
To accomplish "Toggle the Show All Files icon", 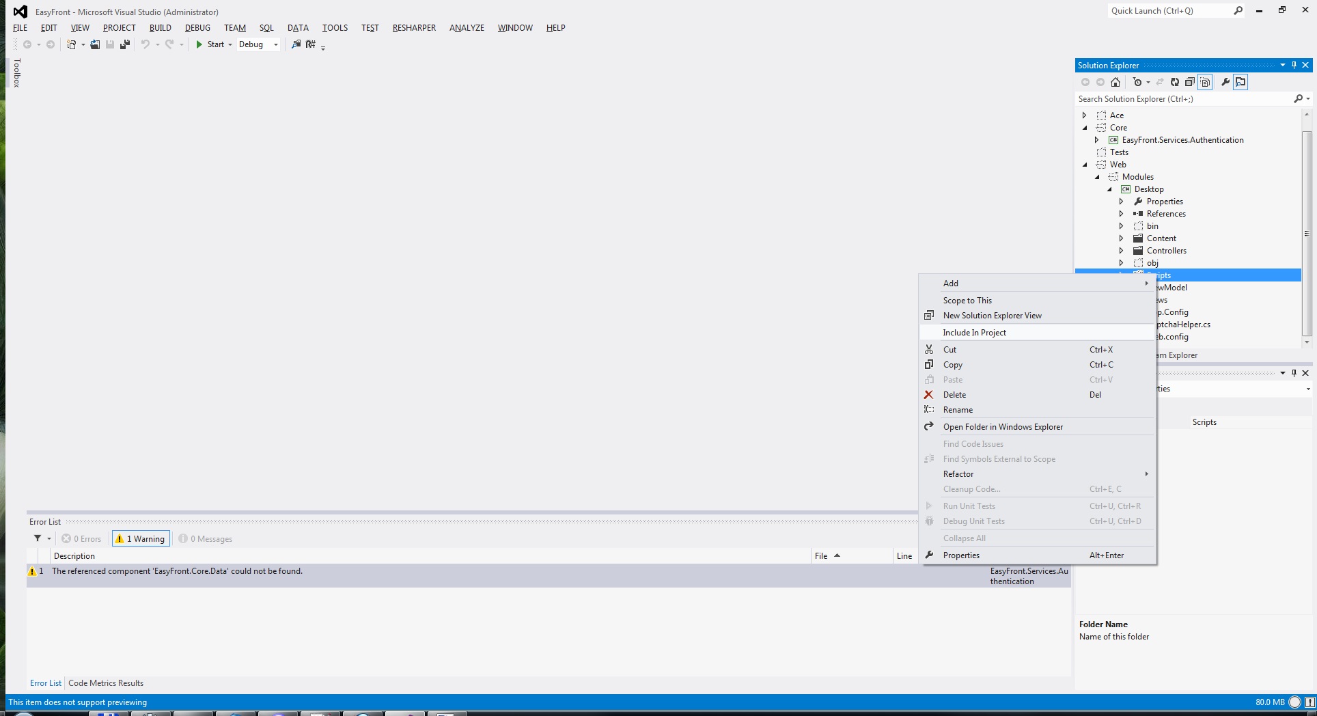I will coord(1206,82).
